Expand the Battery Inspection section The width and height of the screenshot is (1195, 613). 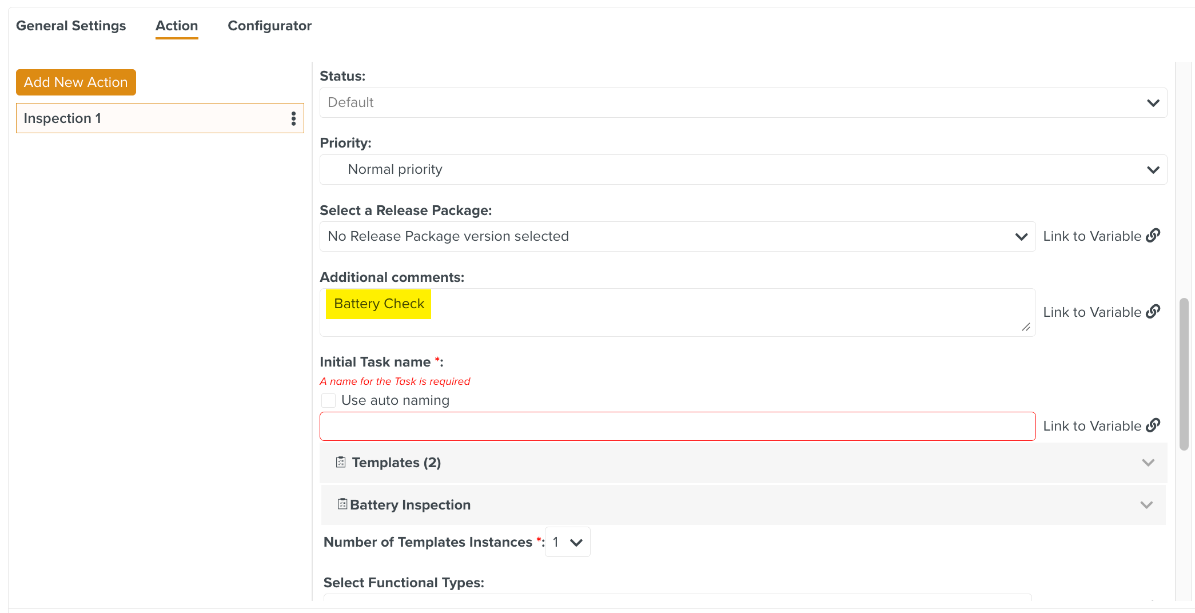[x=1146, y=505]
